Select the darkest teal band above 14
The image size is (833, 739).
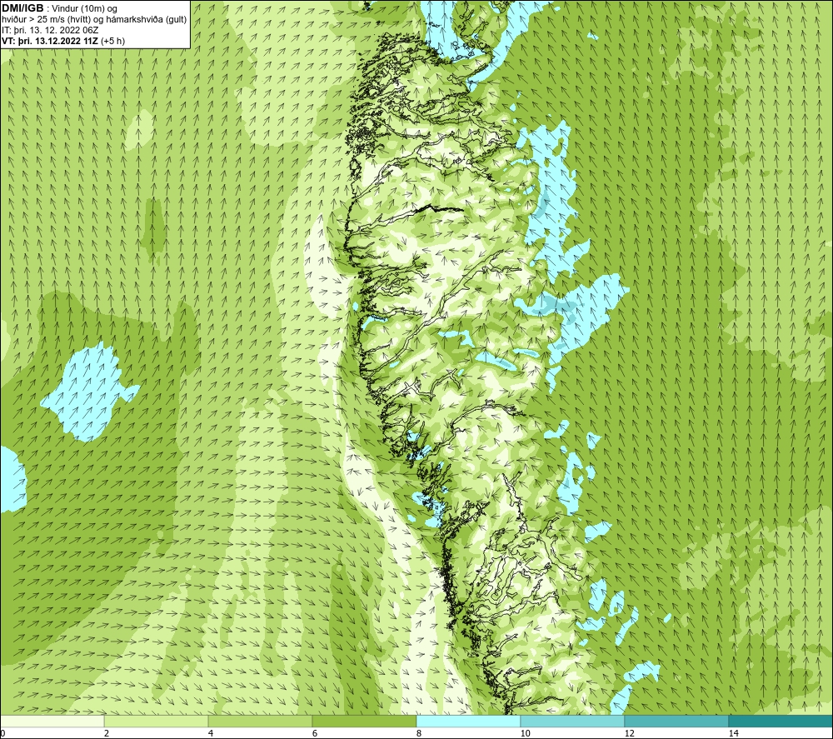(781, 721)
